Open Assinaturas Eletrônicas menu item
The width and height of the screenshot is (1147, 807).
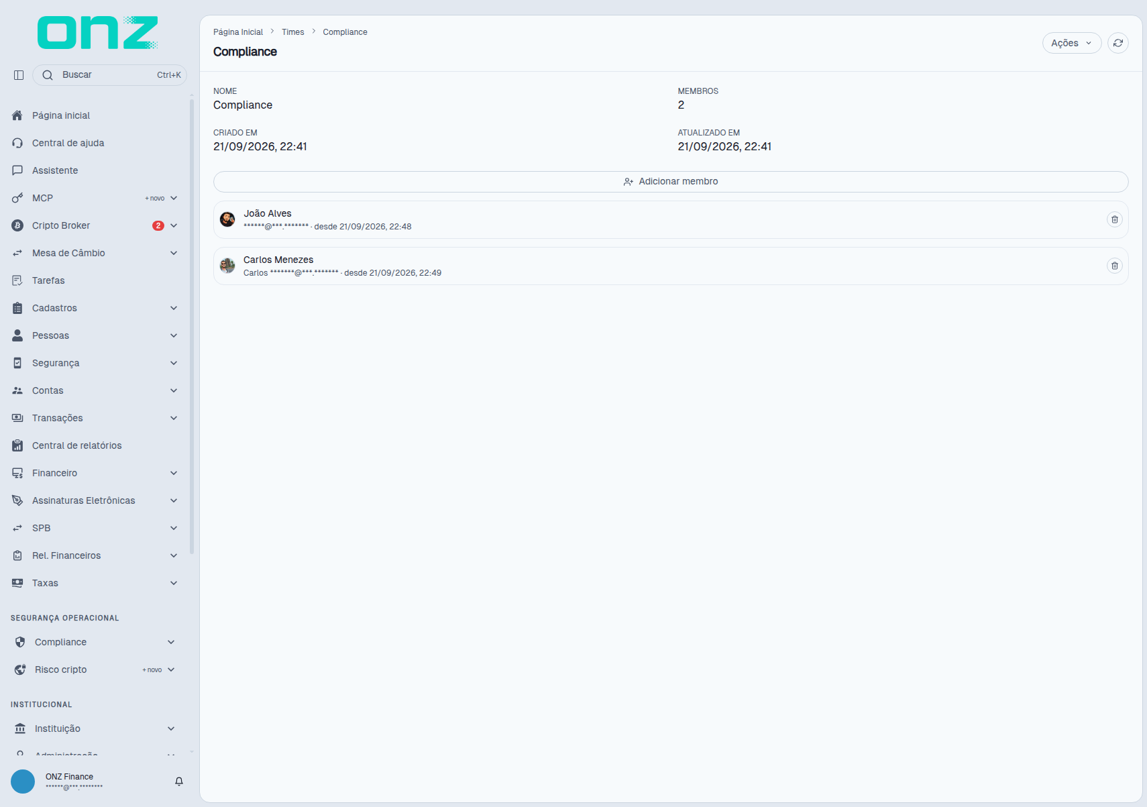[x=95, y=500]
